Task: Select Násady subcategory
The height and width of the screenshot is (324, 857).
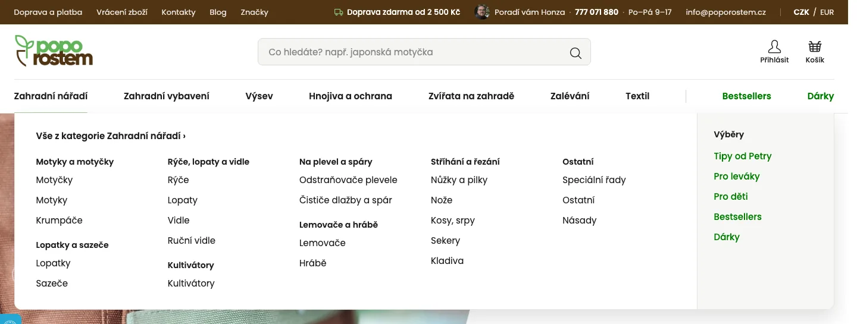Action: pos(579,220)
